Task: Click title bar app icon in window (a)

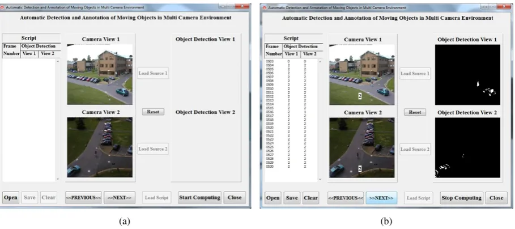Action: tap(3, 7)
